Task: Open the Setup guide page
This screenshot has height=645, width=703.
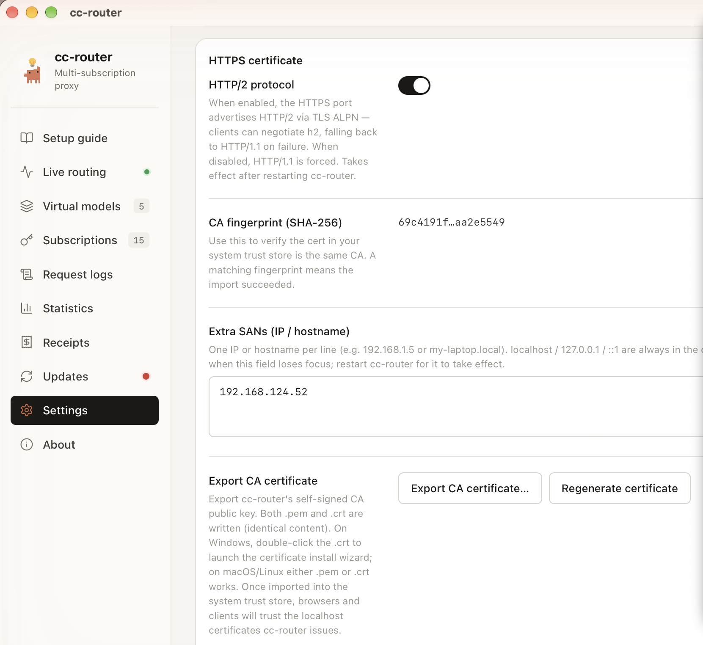Action: click(x=85, y=138)
